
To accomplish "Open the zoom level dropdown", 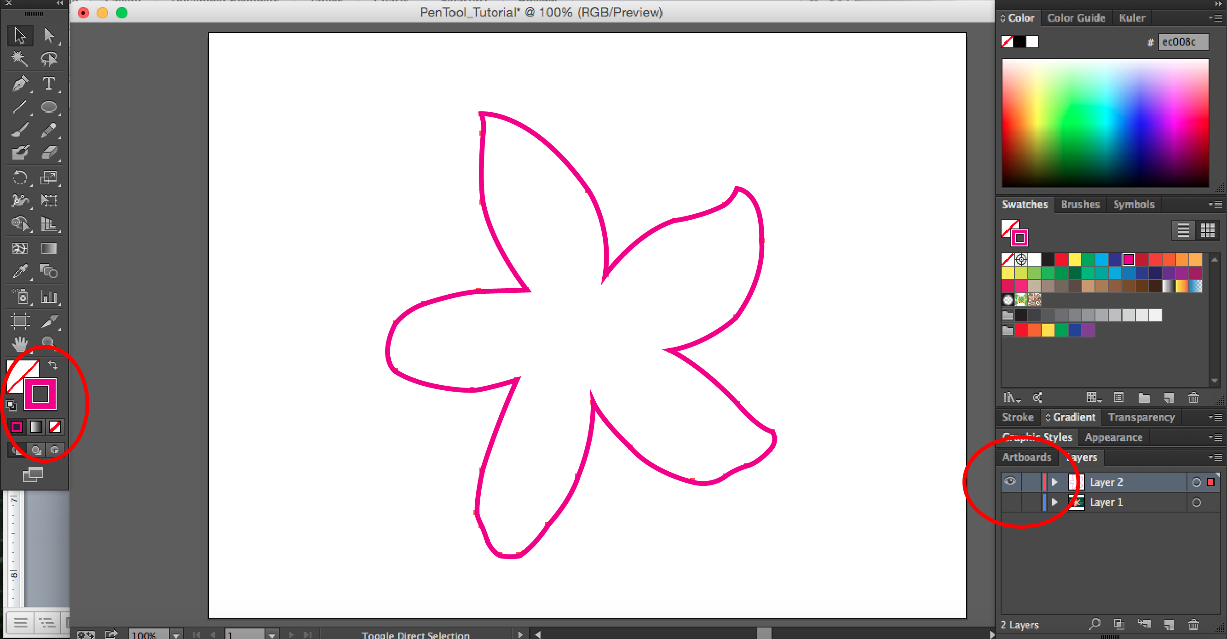I will click(x=176, y=635).
